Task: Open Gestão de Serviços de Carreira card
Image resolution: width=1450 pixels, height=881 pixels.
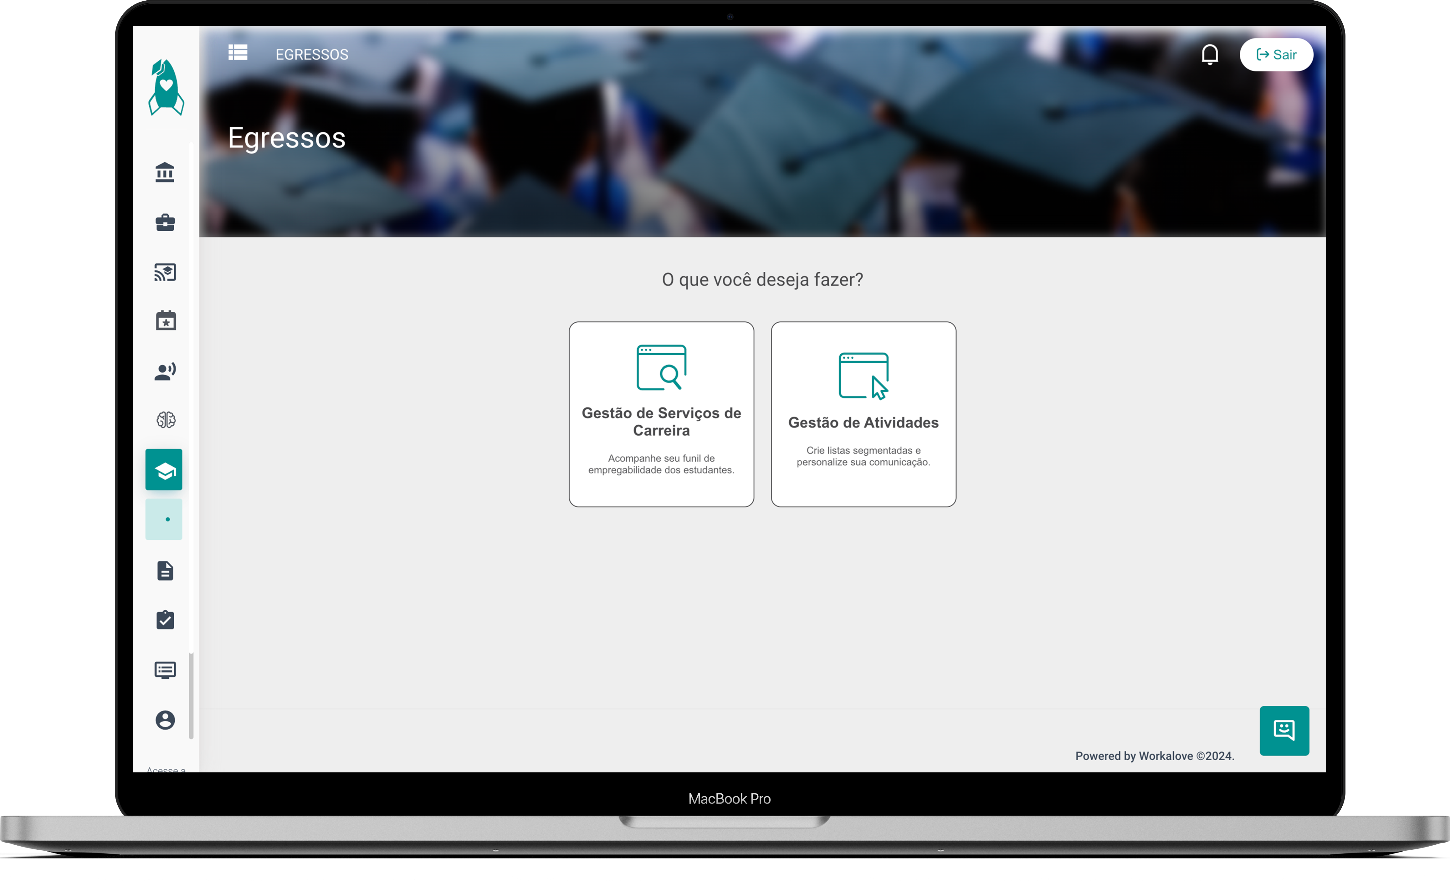Action: pyautogui.click(x=661, y=414)
